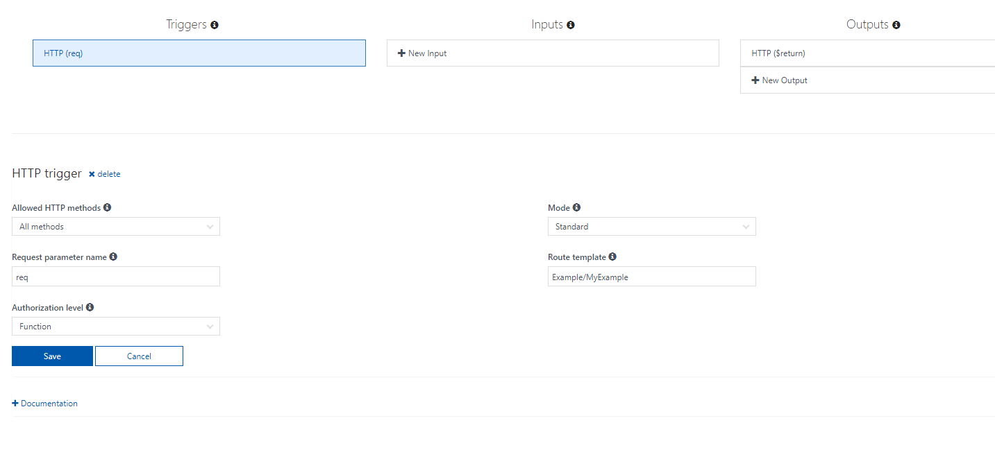Delete the HTTP trigger

pos(104,174)
